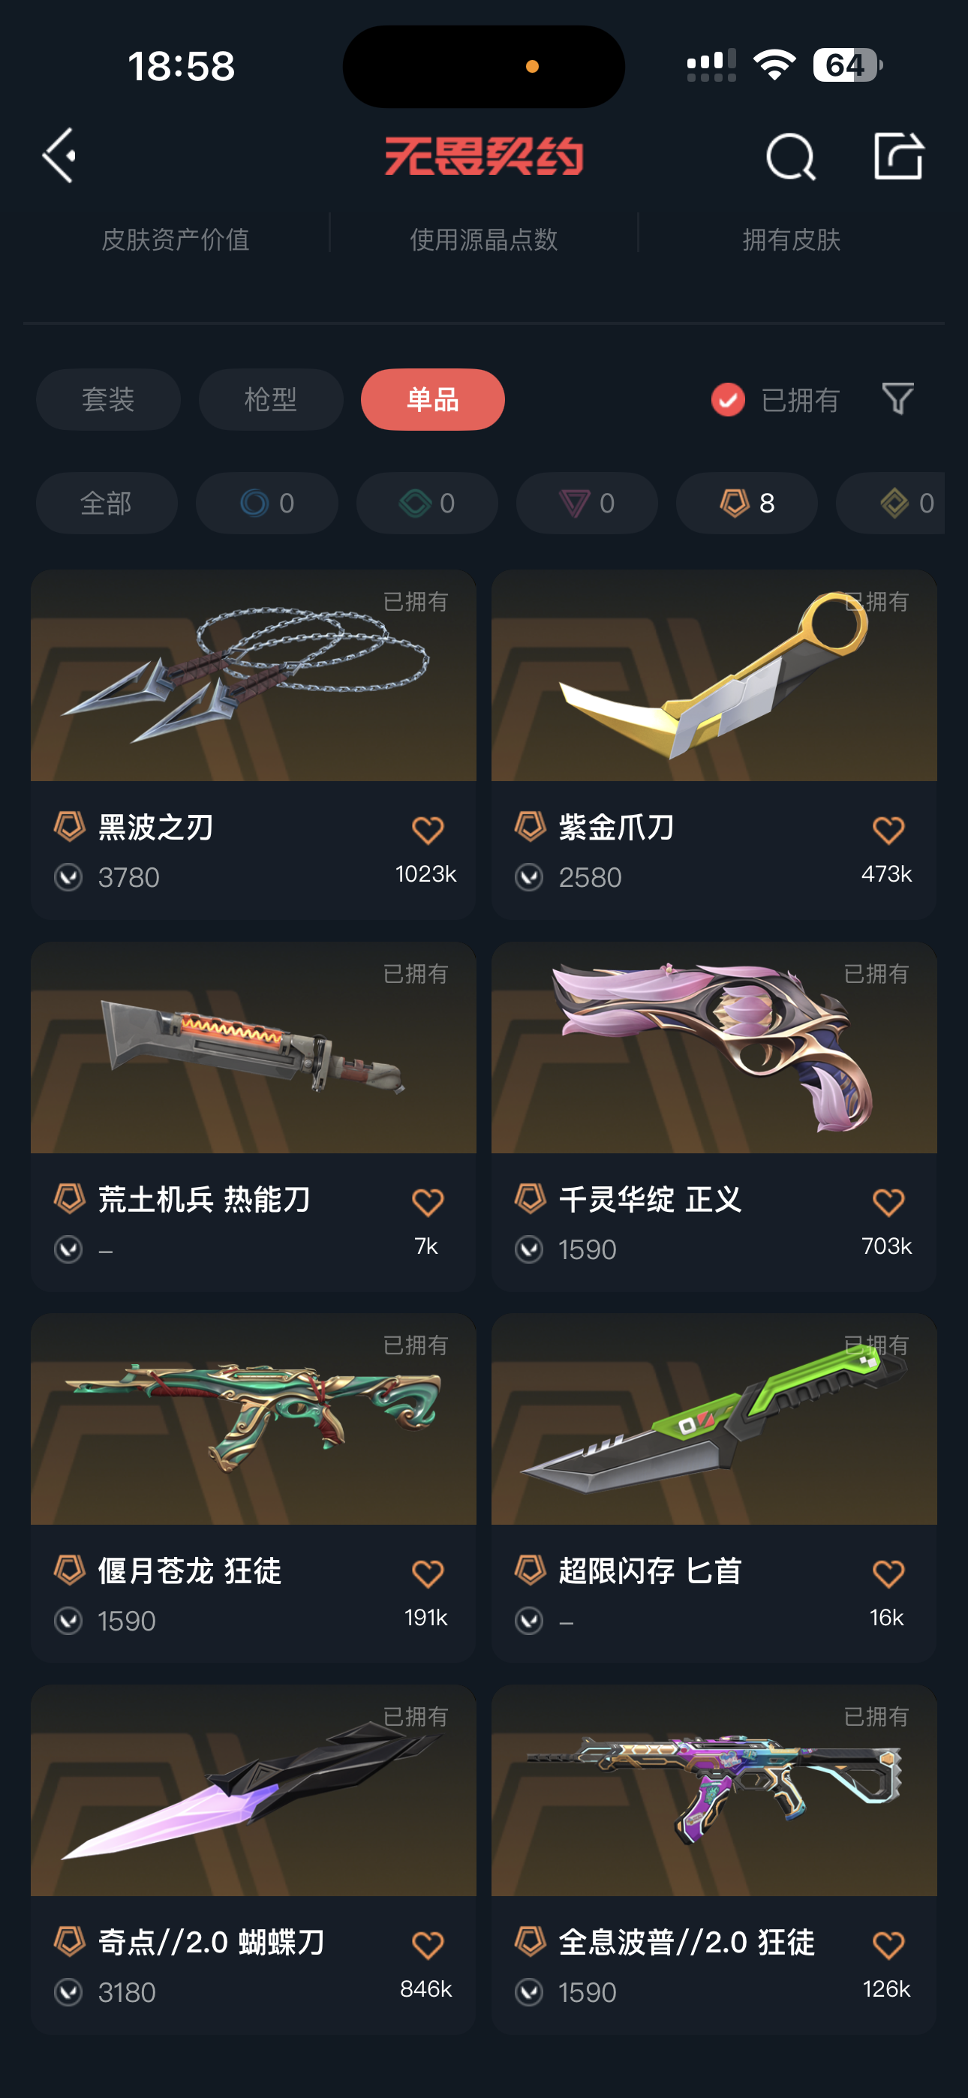Open the funnel filter icon
This screenshot has width=968, height=2098.
pos(898,399)
